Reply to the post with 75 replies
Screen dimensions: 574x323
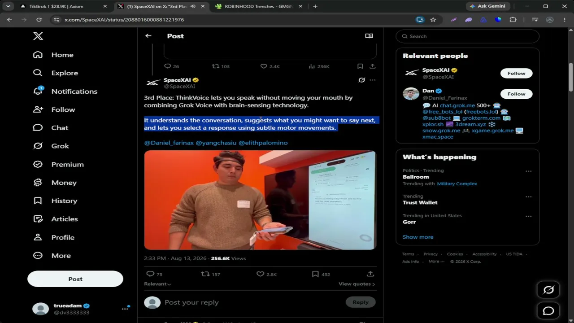pyautogui.click(x=155, y=274)
